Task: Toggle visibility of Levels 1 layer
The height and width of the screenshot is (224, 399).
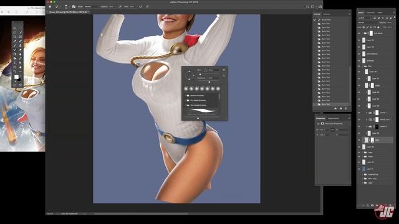Action: [x=359, y=113]
